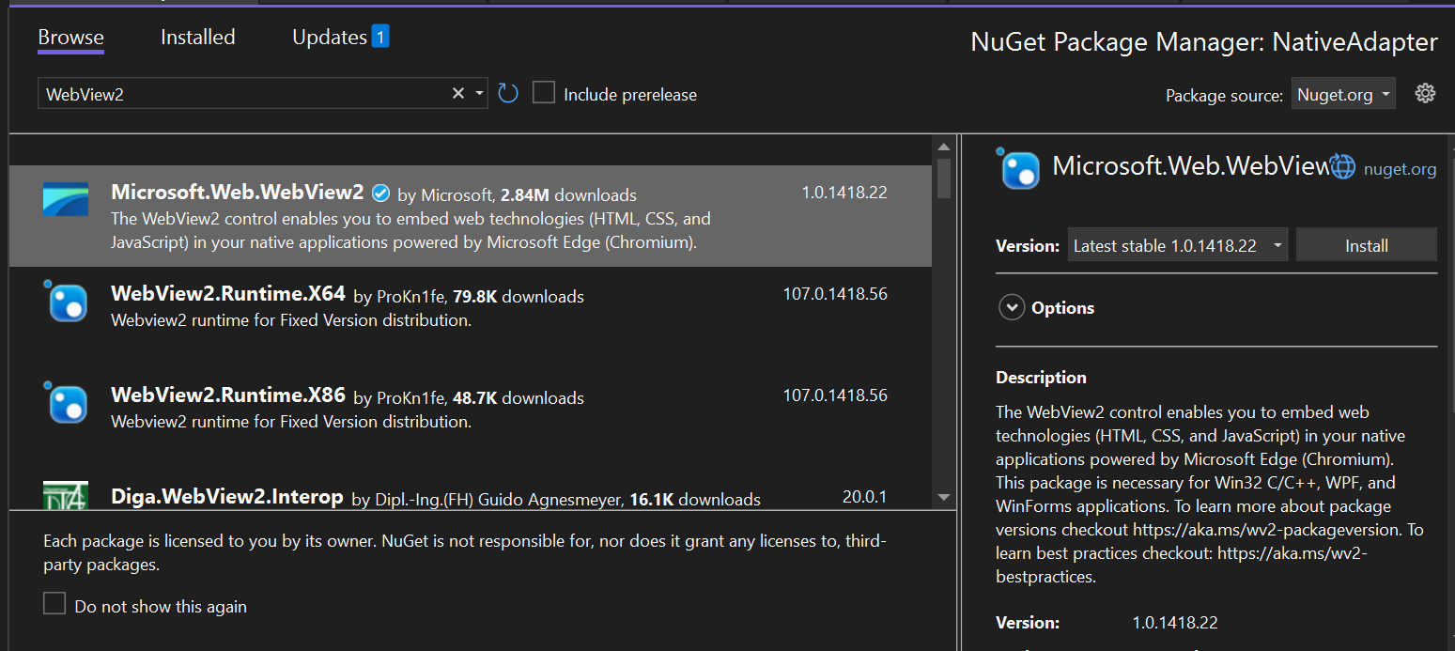
Task: Open the Package source dropdown
Action: (1343, 93)
